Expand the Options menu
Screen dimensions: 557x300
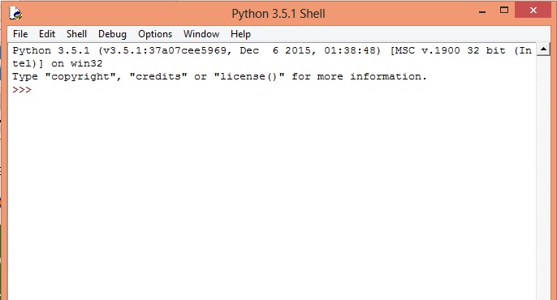tap(155, 34)
